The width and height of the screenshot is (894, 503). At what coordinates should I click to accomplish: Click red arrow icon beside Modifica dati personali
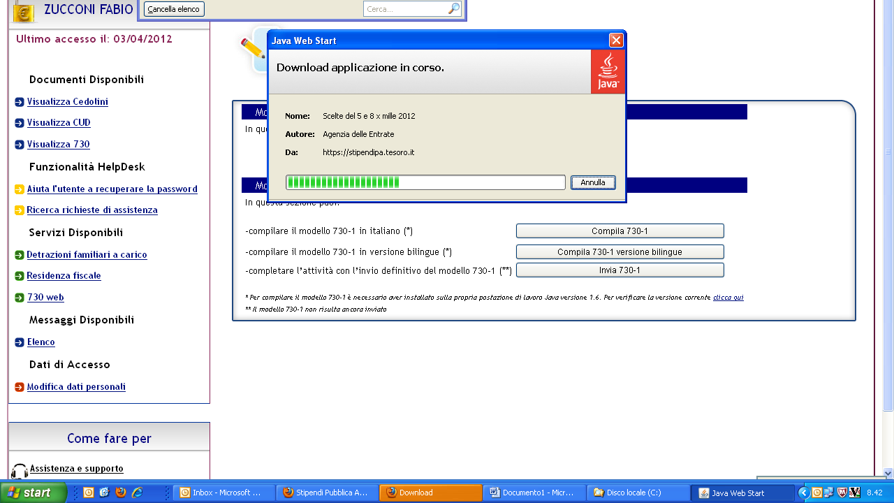tap(20, 387)
